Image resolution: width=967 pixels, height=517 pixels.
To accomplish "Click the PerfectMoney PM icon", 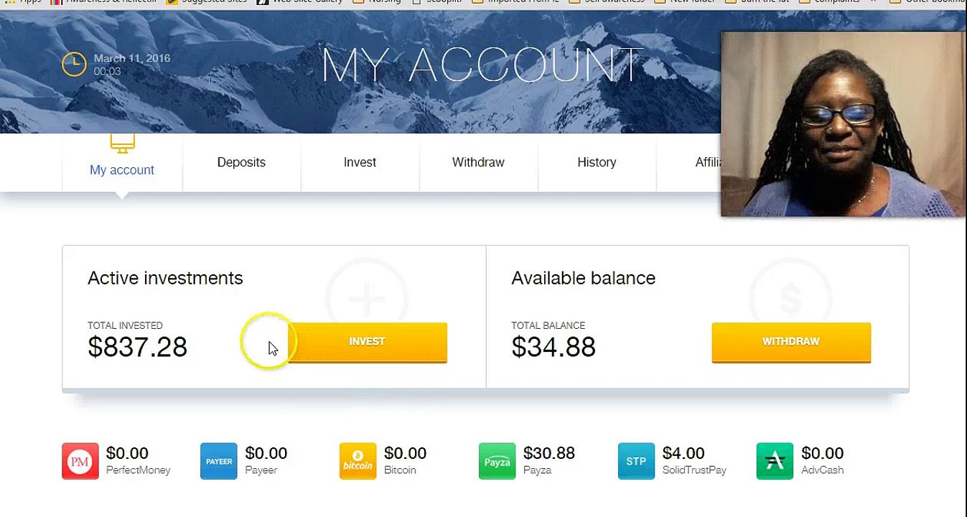I will pos(80,461).
